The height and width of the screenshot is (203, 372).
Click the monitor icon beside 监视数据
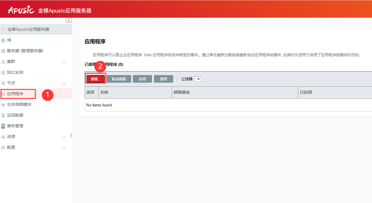click(x=3, y=115)
